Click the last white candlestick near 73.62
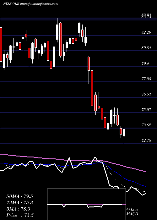The image size is (157, 220). (x=124, y=133)
